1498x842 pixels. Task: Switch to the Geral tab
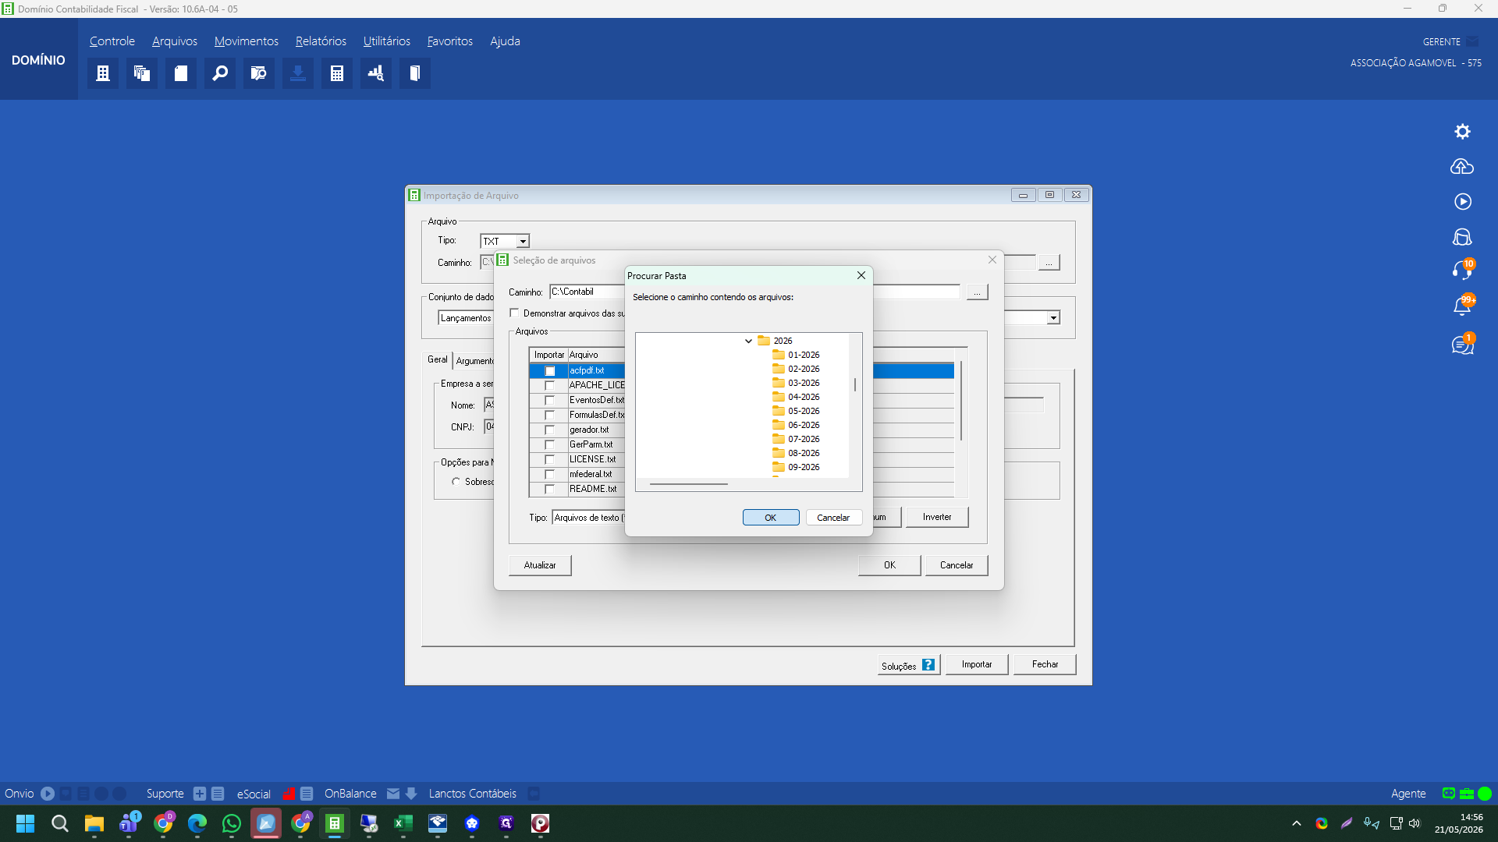438,359
